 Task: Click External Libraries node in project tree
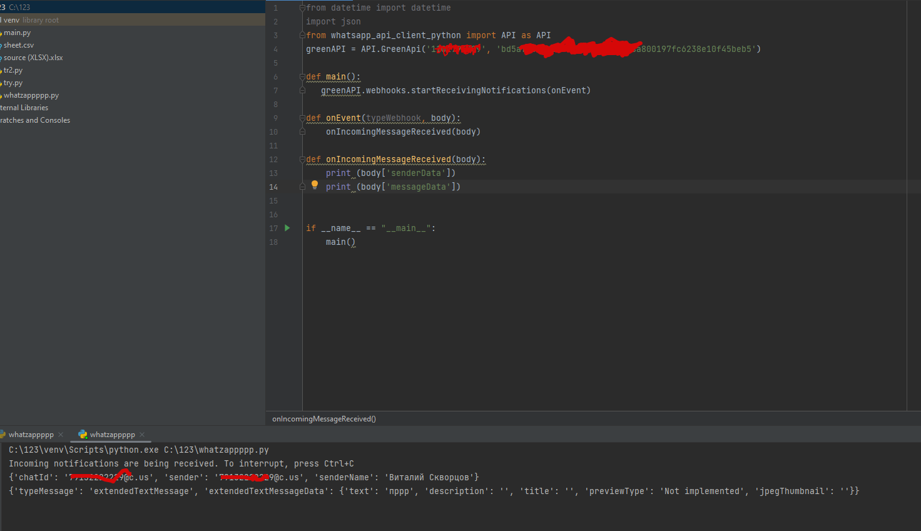24,108
